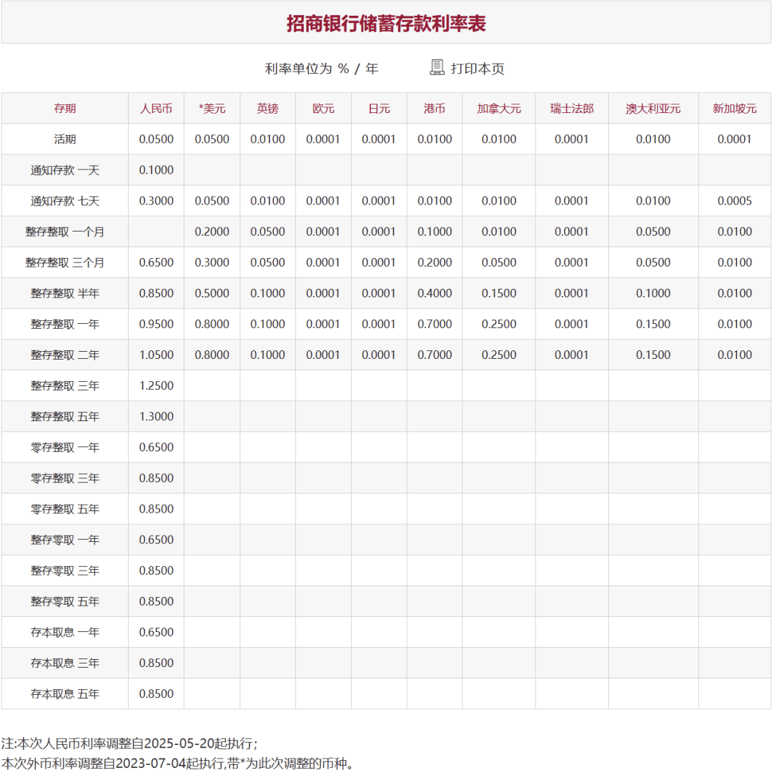Click the 英镑 column header

267,109
